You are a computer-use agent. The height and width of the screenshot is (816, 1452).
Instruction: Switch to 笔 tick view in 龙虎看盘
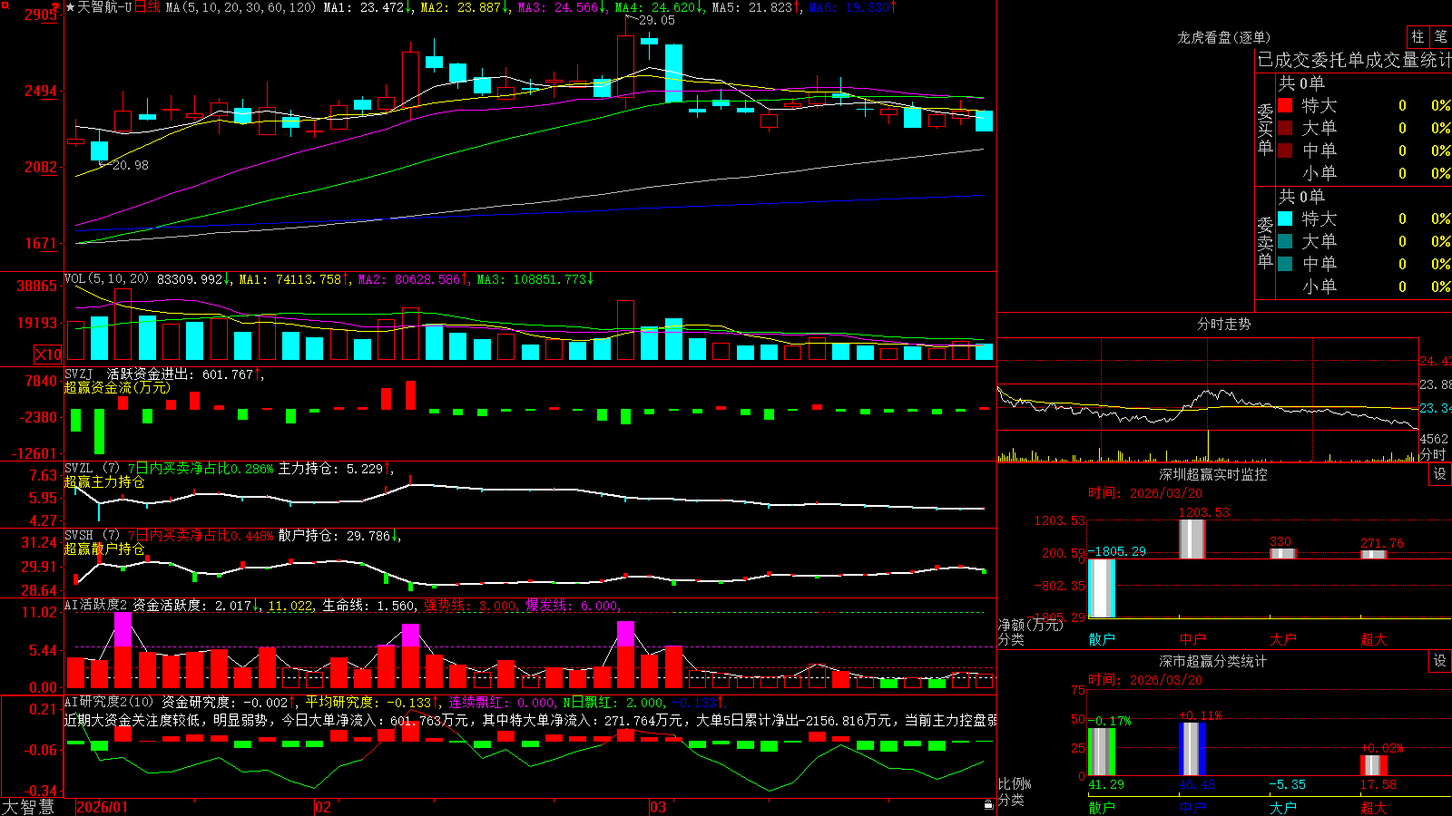1440,37
